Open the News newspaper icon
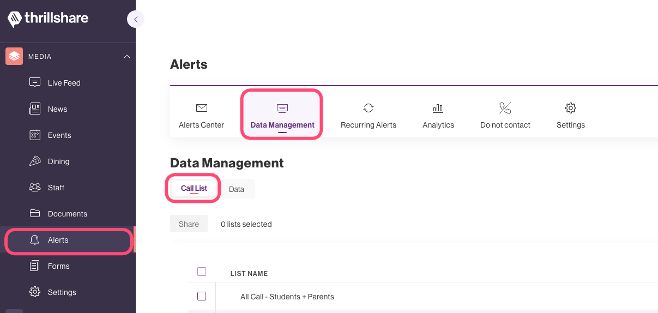 coord(35,109)
